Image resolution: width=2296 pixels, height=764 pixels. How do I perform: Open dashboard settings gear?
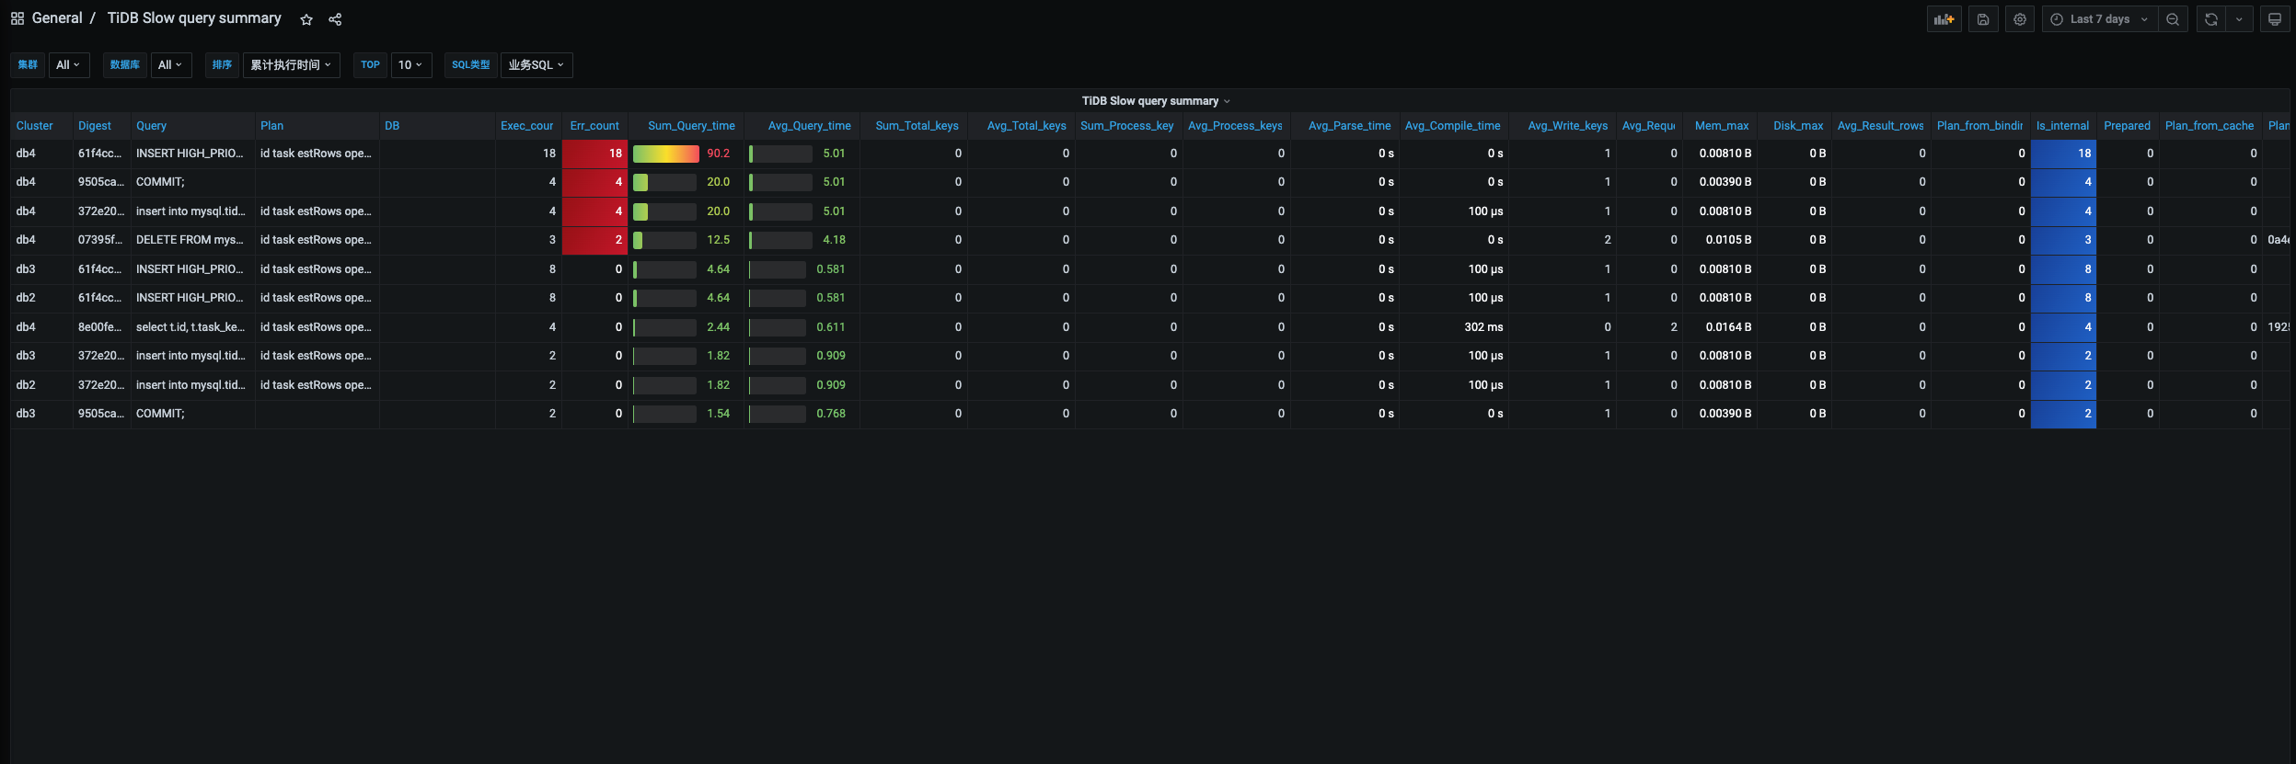click(x=2020, y=19)
